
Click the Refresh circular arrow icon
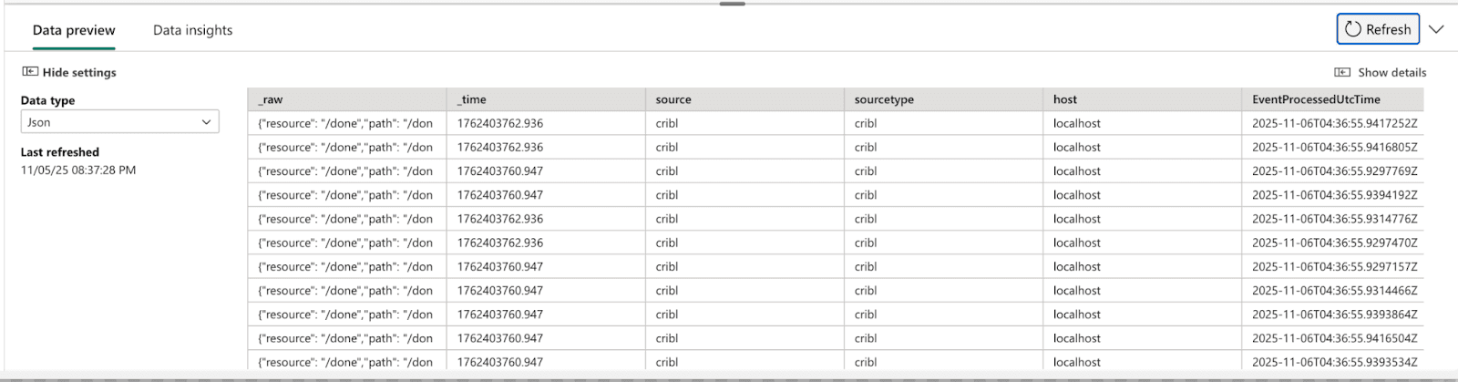pyautogui.click(x=1353, y=29)
